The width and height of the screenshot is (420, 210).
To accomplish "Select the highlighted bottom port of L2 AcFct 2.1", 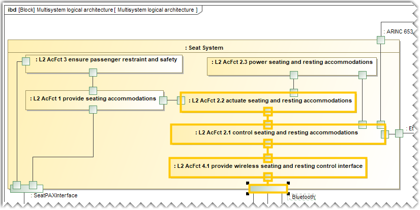I will 268,144.
